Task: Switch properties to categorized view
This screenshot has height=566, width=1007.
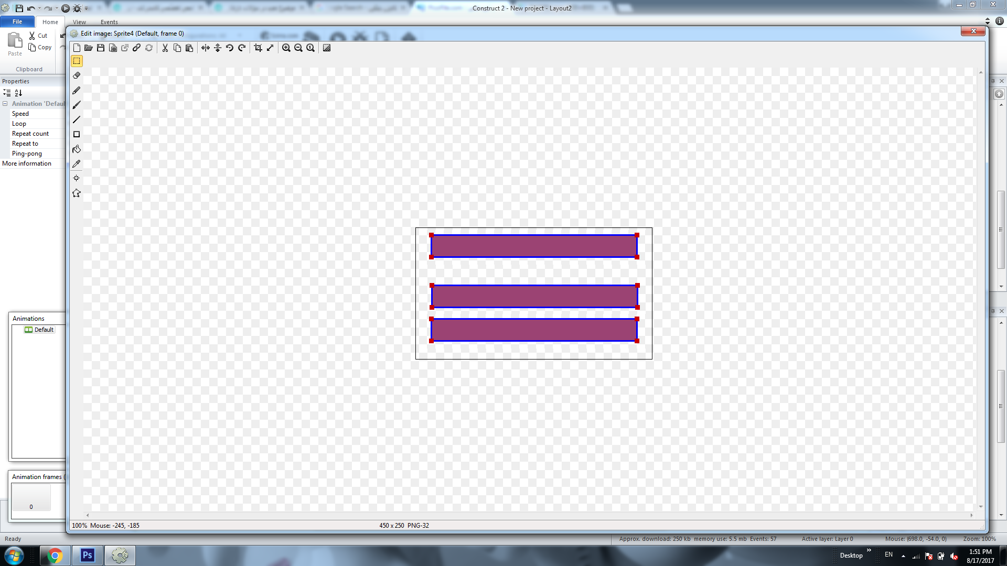Action: click(7, 93)
